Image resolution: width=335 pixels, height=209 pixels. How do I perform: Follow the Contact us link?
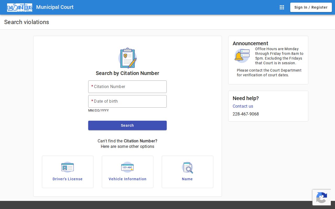click(x=243, y=106)
